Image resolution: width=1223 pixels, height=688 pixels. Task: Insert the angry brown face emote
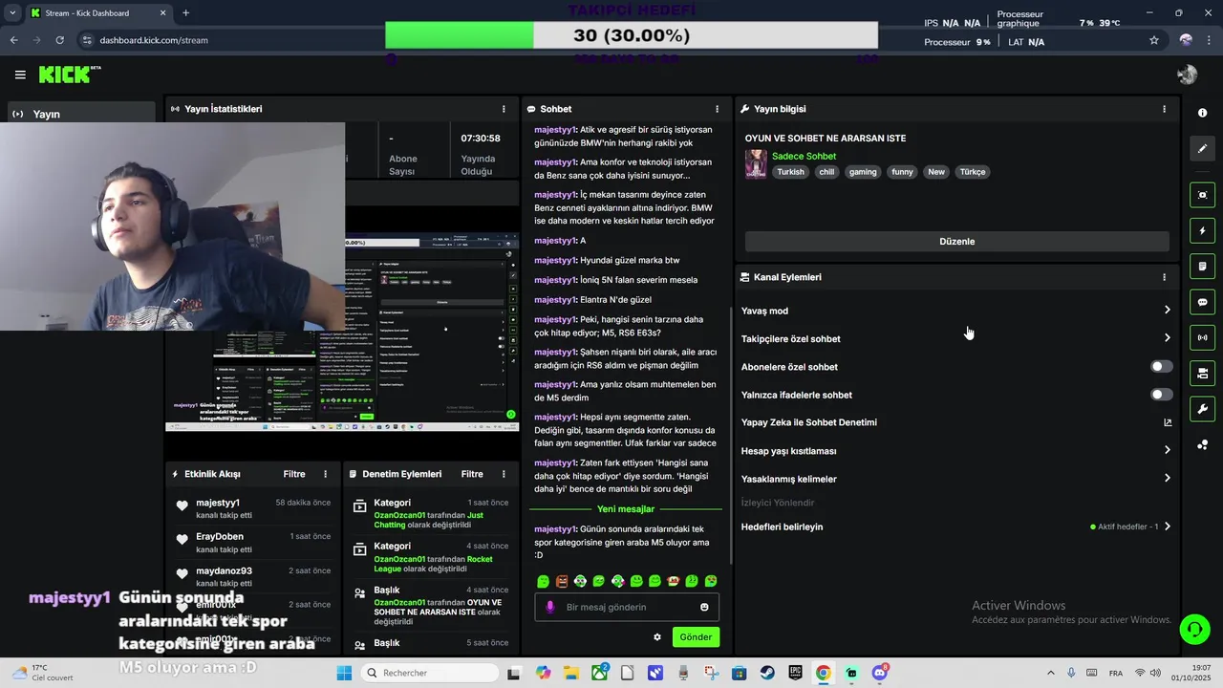tap(562, 581)
